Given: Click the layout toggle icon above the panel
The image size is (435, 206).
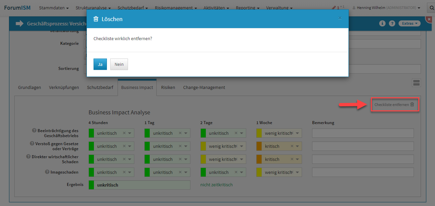Looking at the screenshot, I should pyautogui.click(x=416, y=83).
